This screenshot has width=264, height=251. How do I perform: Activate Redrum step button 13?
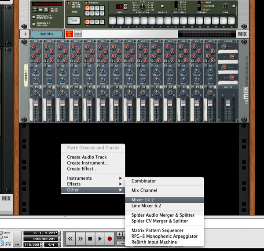[208, 21]
